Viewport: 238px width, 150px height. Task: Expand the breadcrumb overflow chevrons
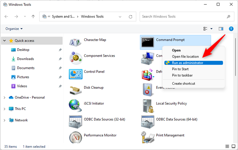(x=49, y=17)
